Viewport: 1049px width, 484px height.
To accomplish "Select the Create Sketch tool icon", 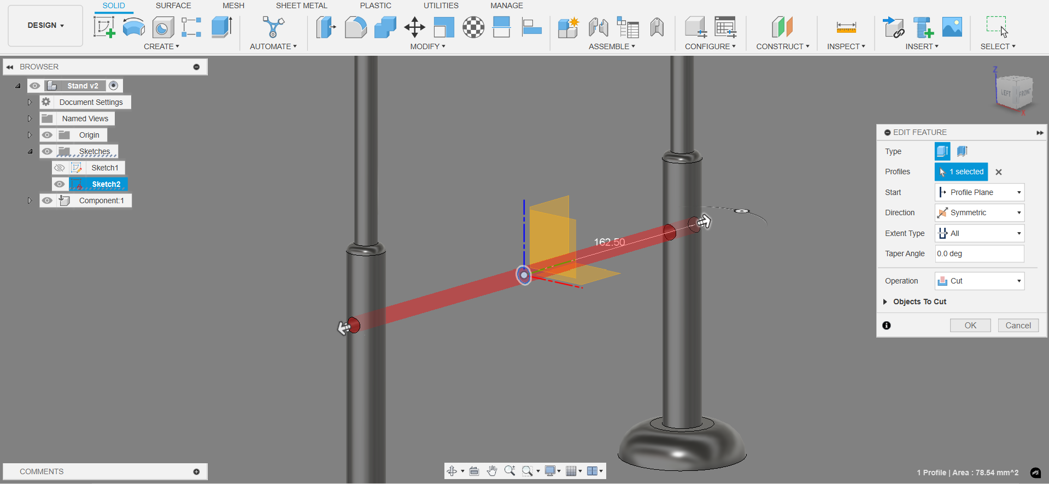I will [x=104, y=27].
